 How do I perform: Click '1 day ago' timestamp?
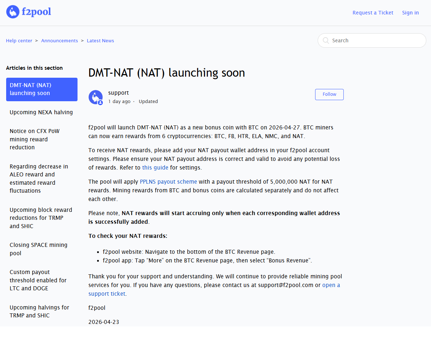119,102
